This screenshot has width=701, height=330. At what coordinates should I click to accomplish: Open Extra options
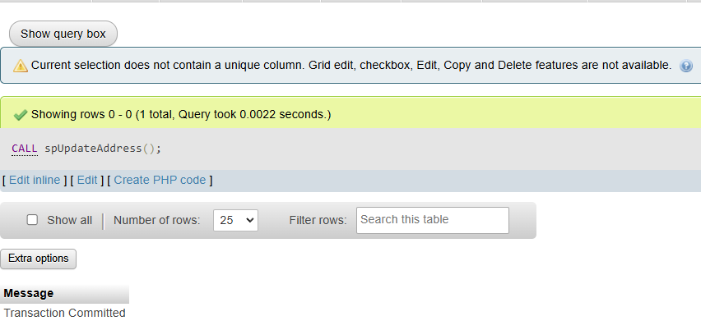(x=39, y=259)
